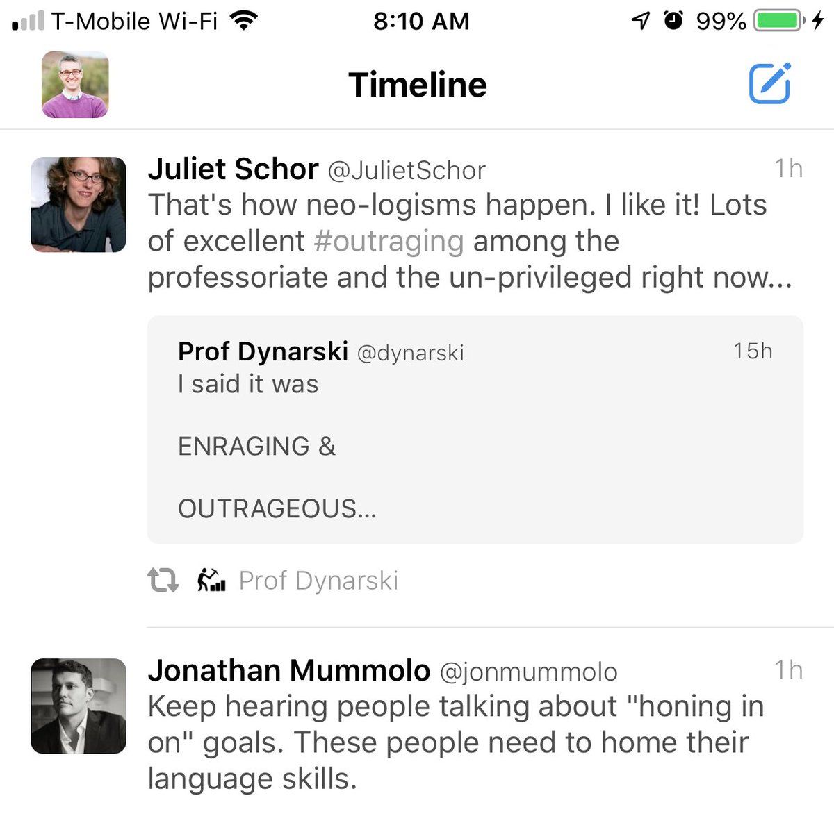This screenshot has width=834, height=823.
Task: Tap the @JulietSchor handle
Action: 407,171
